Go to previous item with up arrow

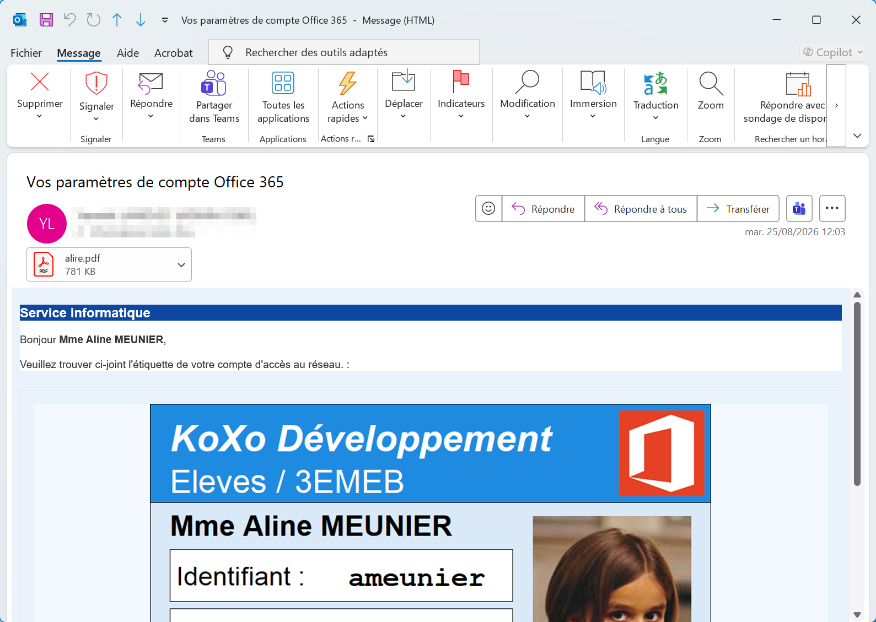117,20
